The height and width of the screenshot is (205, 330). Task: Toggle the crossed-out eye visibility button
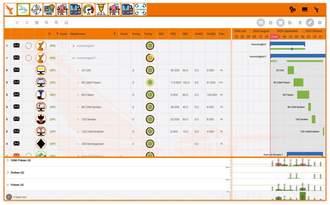[x=261, y=23]
